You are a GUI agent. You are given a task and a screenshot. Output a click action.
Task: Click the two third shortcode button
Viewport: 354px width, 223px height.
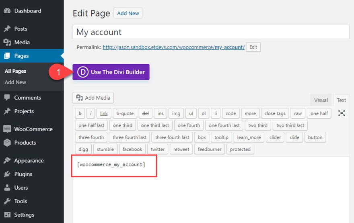[x=258, y=125]
